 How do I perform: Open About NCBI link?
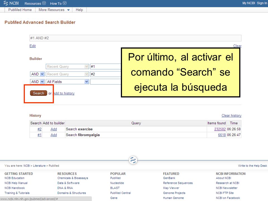pos(224,178)
